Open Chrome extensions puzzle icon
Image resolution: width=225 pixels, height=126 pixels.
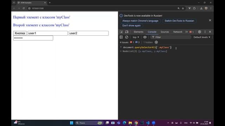(194, 8)
